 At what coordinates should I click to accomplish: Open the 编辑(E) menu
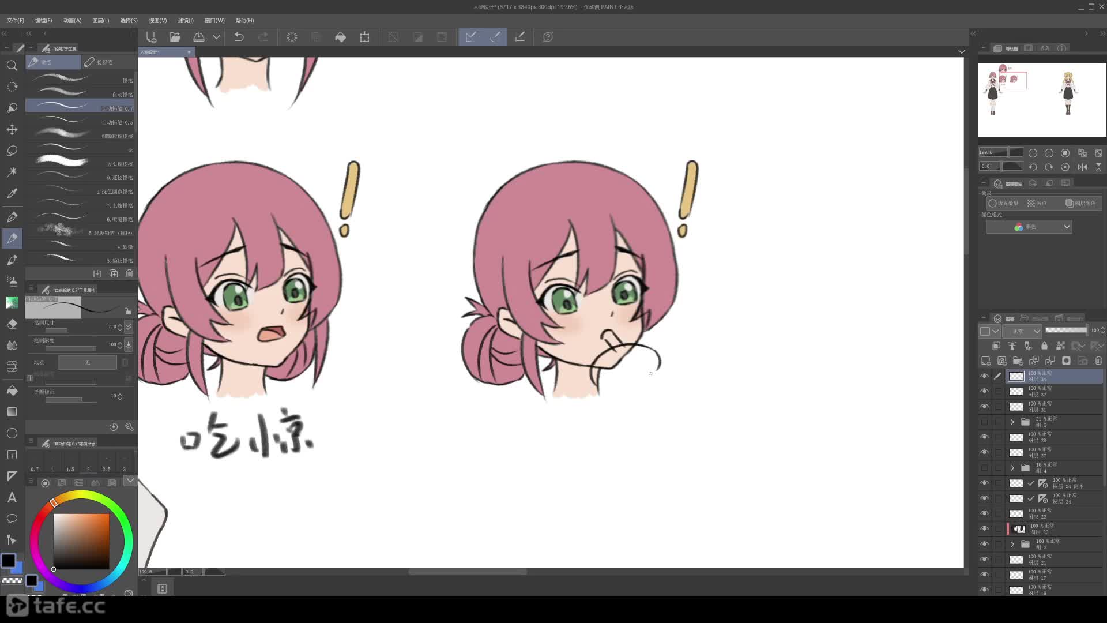click(43, 20)
